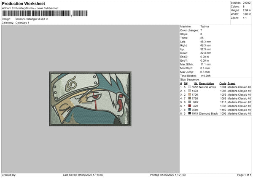Select 'Last Saved: 01/09/2022 17:14:03' footer text
Screen dimensions: 253x178
tap(83, 175)
